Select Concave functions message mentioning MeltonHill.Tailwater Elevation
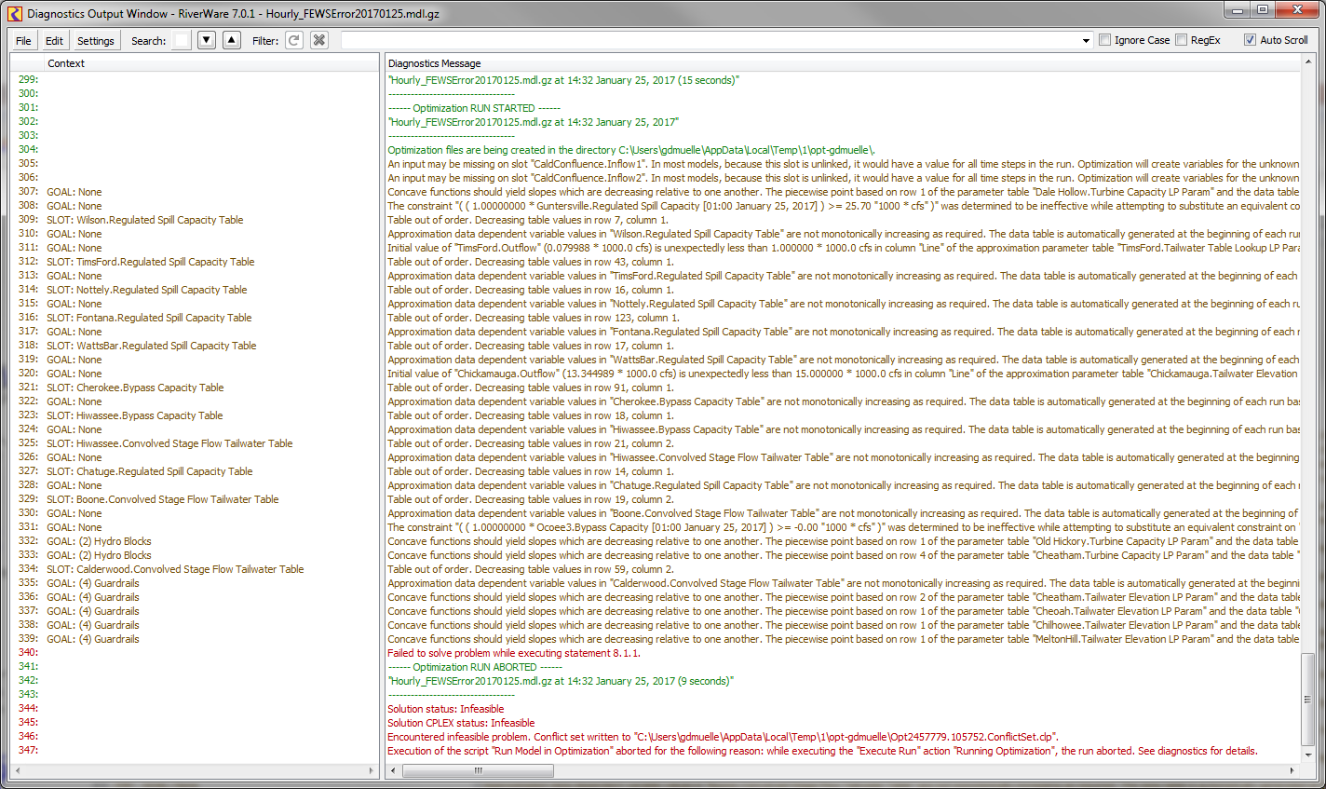The height and width of the screenshot is (789, 1326). click(843, 639)
